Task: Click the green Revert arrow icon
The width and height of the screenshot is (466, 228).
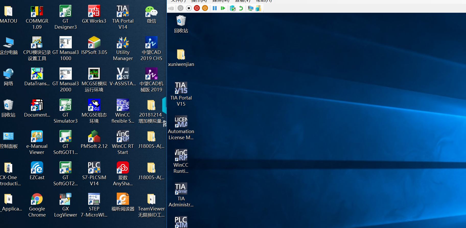Action: [x=241, y=8]
